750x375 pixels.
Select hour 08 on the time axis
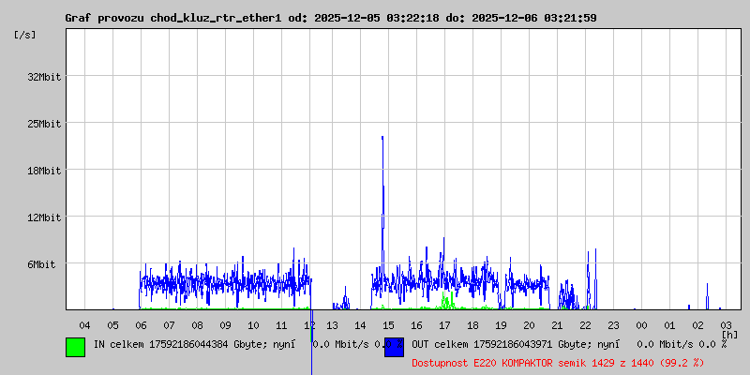[197, 324]
